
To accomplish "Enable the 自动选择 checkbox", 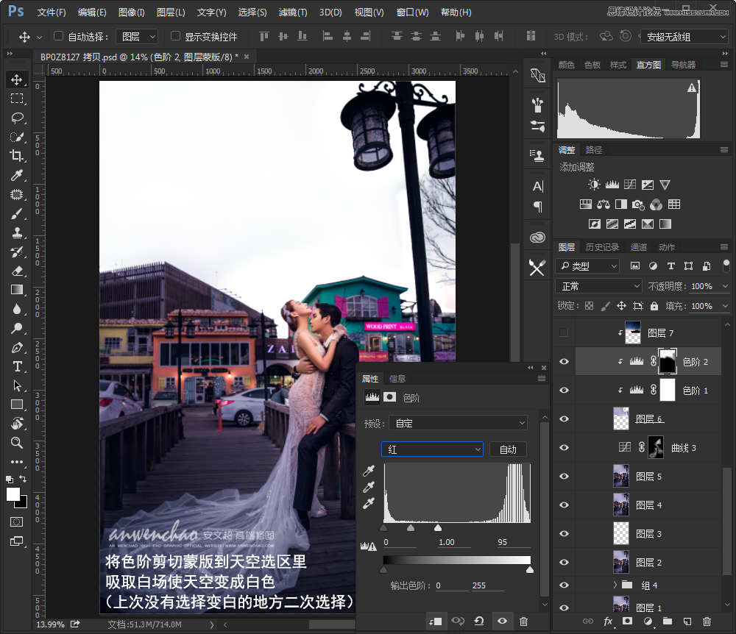I will pos(59,36).
